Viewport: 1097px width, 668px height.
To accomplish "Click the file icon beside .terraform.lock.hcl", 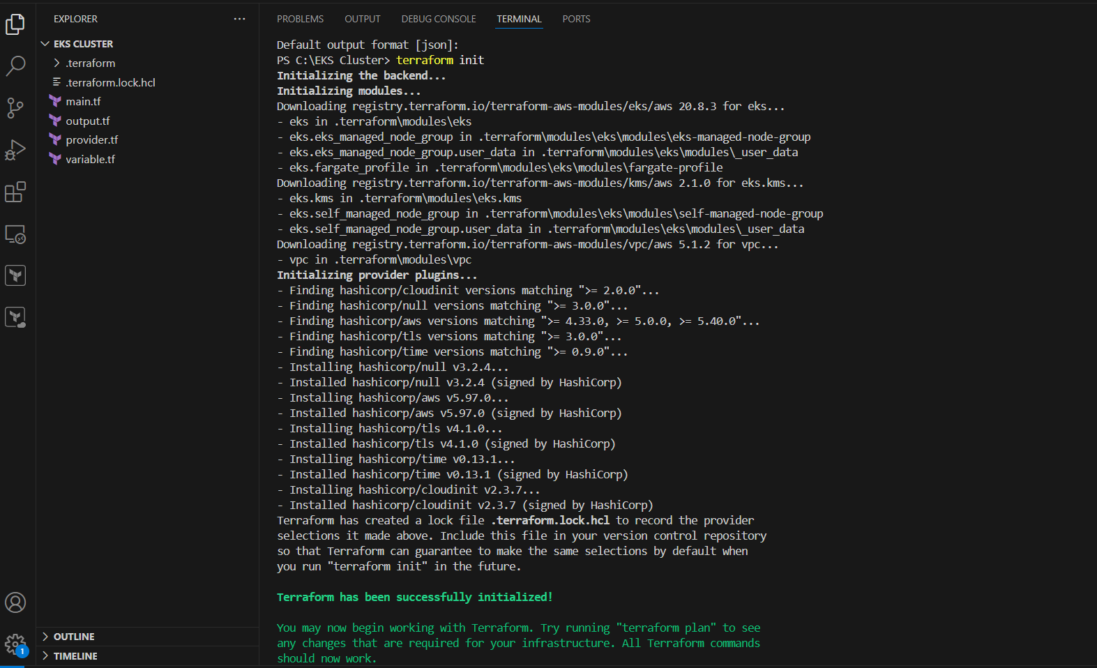I will pos(56,82).
